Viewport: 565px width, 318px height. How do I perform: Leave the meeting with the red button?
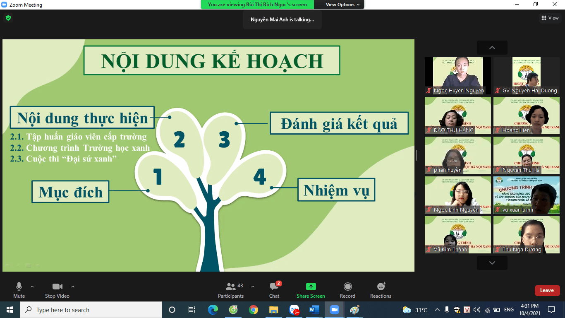pos(547,290)
